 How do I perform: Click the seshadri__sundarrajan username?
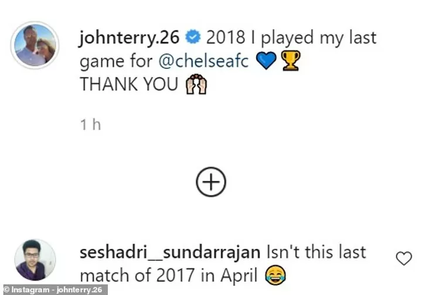[170, 253]
